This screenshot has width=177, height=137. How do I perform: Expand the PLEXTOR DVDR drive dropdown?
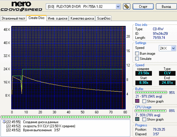(118, 6)
